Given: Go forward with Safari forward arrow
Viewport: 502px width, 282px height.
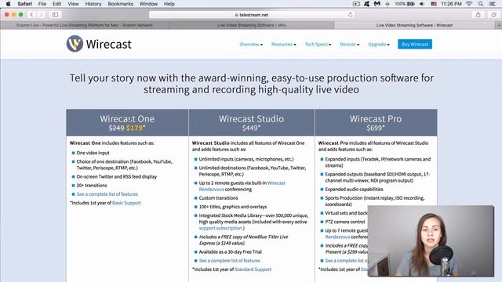Looking at the screenshot, I should point(41,15).
